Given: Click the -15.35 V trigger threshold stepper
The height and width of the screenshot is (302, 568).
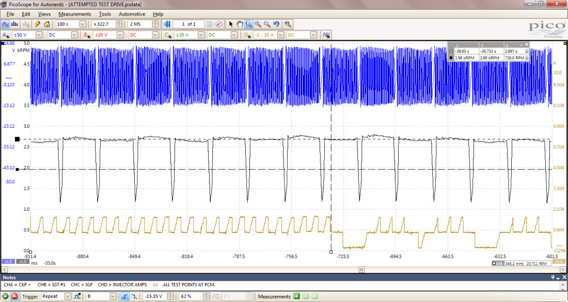Looking at the screenshot, I should (171, 296).
